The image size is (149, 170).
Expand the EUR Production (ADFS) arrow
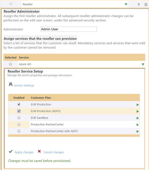point(138,111)
